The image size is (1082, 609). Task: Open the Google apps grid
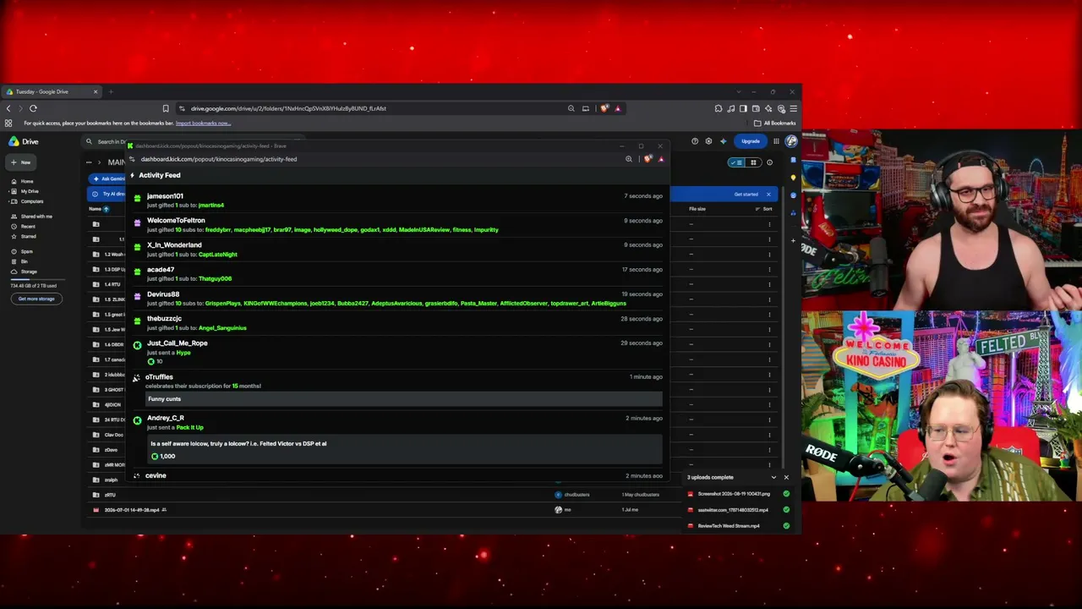point(776,141)
